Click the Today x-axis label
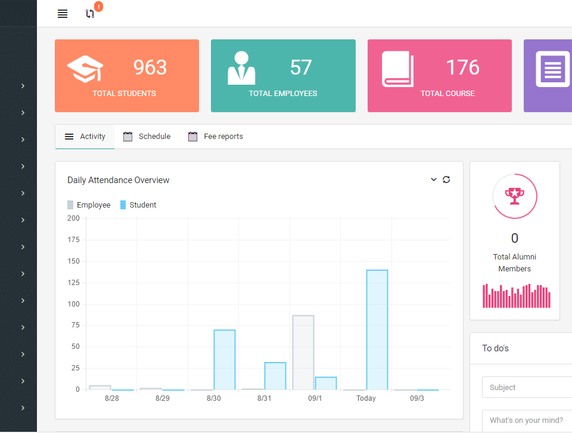572x433 pixels. [x=366, y=398]
